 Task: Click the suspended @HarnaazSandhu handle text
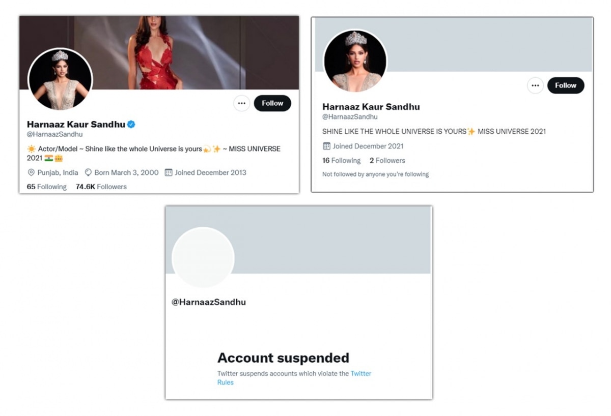[209, 302]
